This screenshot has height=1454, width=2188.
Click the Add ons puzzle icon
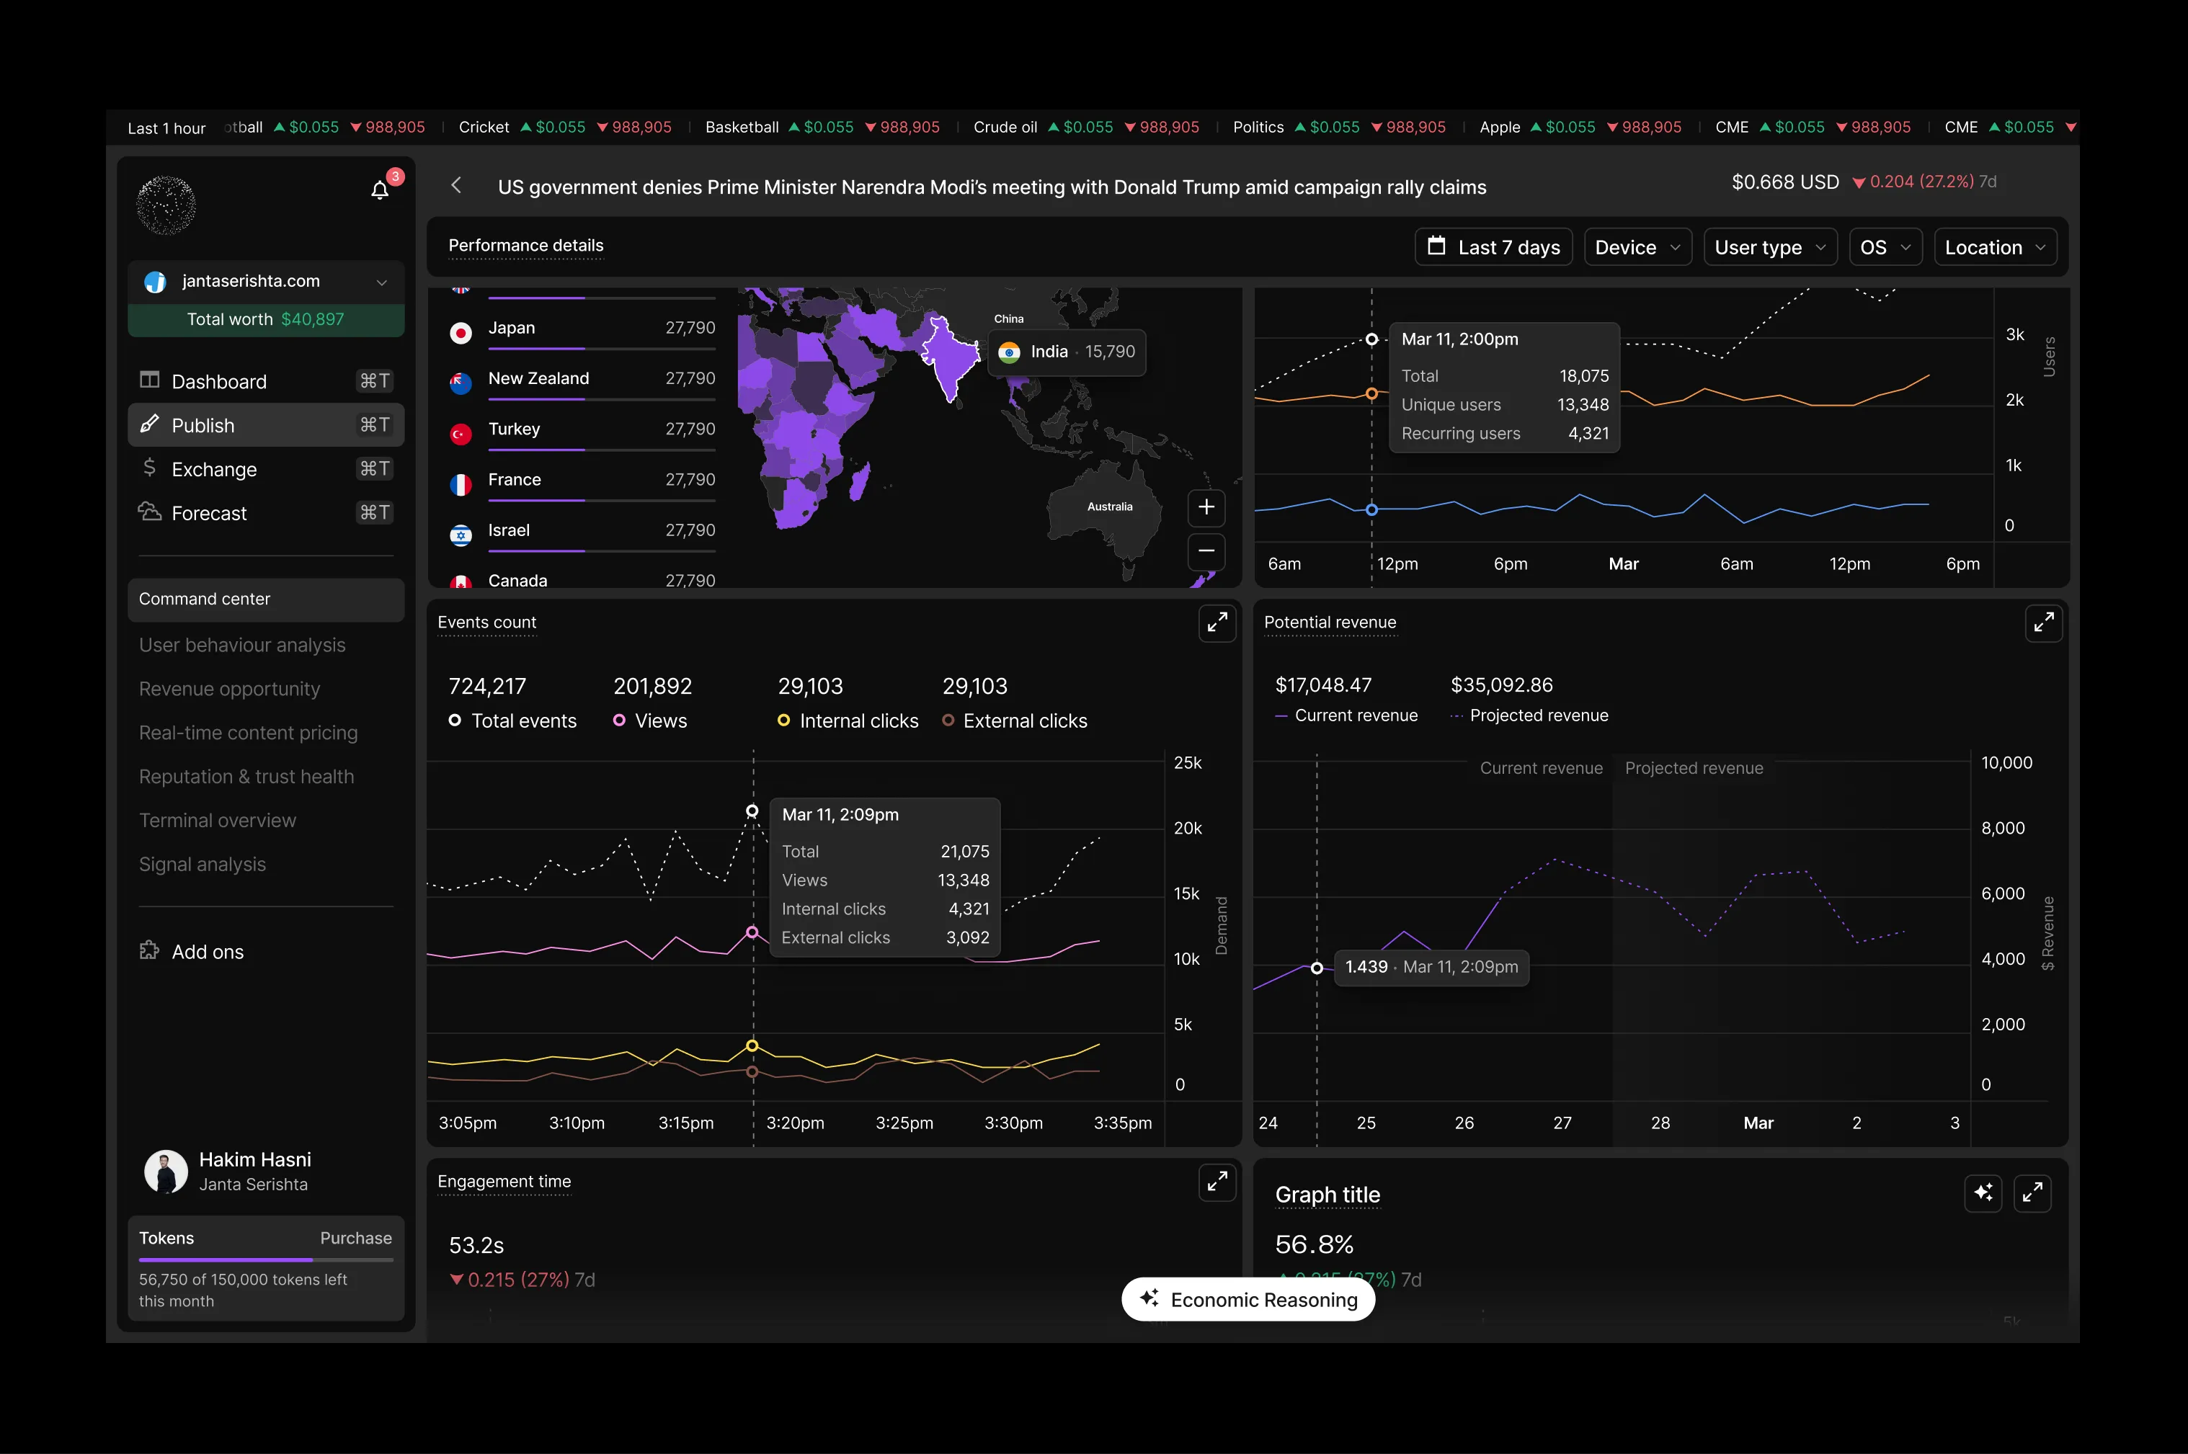tap(149, 950)
